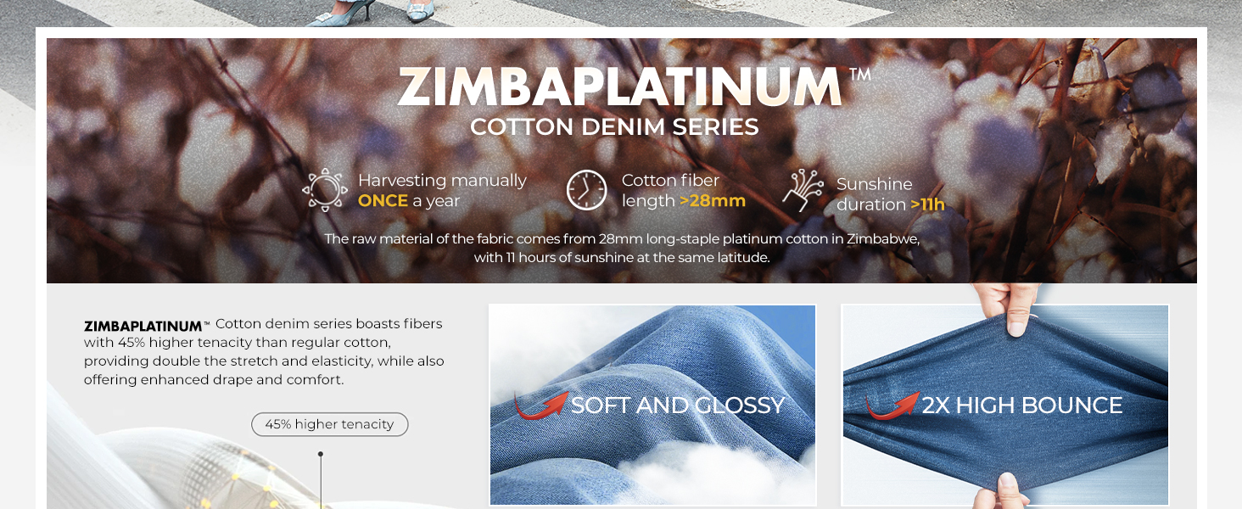This screenshot has height=509, width=1242.
Task: Click the red arrow next to SOFT AND GLOSSY
Action: point(540,406)
